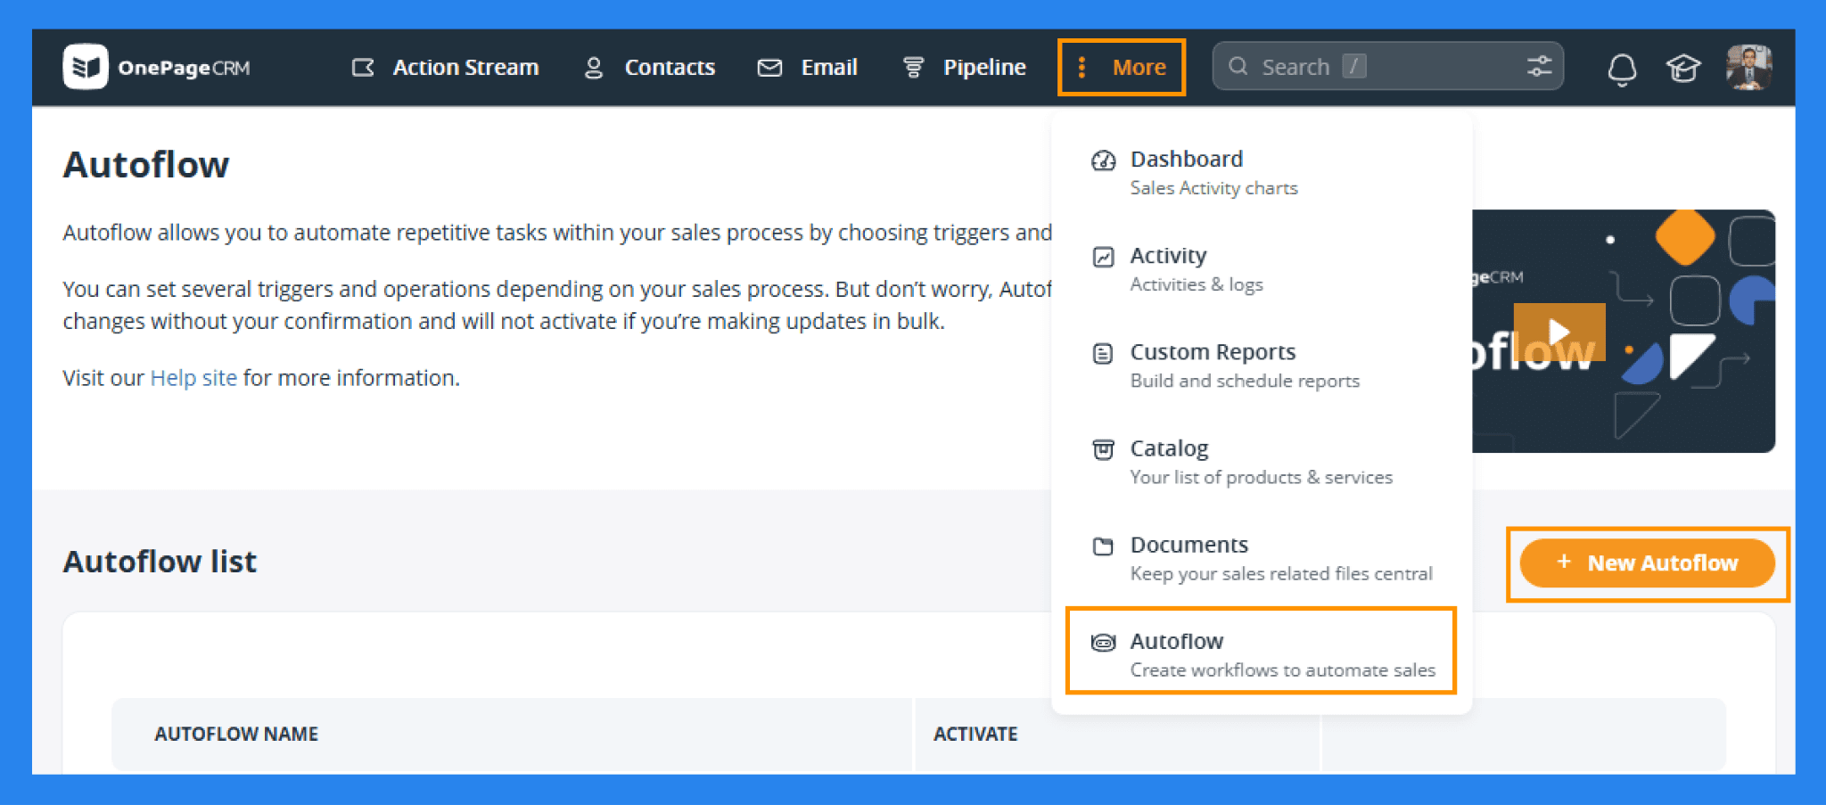Open the Help site link
The width and height of the screenshot is (1826, 805).
click(193, 378)
